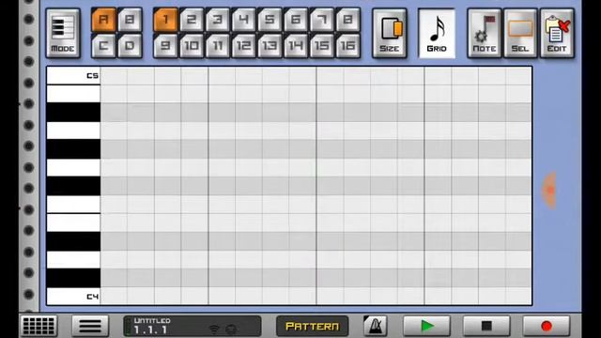Tap the black key just above C4
Image resolution: width=601 pixels, height=338 pixels.
coord(73,278)
